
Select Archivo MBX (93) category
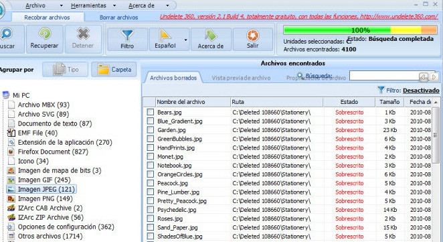click(x=43, y=105)
